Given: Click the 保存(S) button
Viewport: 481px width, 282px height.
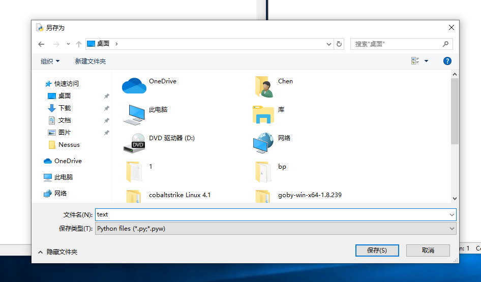Looking at the screenshot, I should pyautogui.click(x=377, y=250).
